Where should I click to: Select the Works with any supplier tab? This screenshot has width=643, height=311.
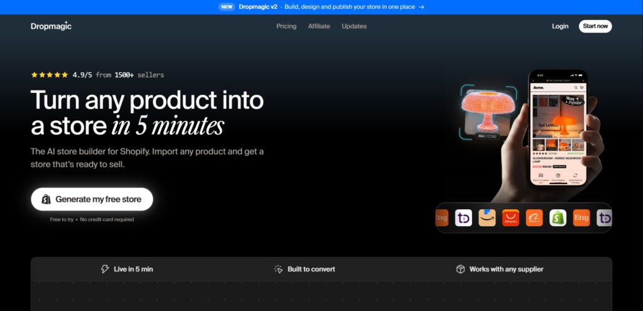pos(499,269)
